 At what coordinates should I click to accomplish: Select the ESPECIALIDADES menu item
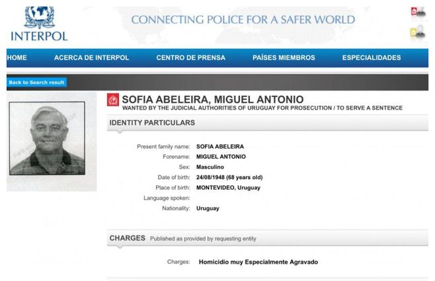click(x=371, y=58)
